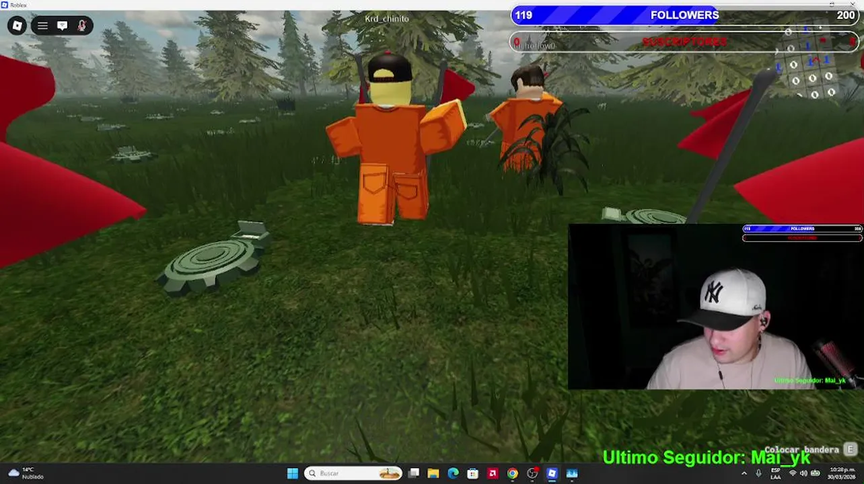864x484 pixels.
Task: Open the OBS Studio taskbar icon
Action: click(x=532, y=473)
